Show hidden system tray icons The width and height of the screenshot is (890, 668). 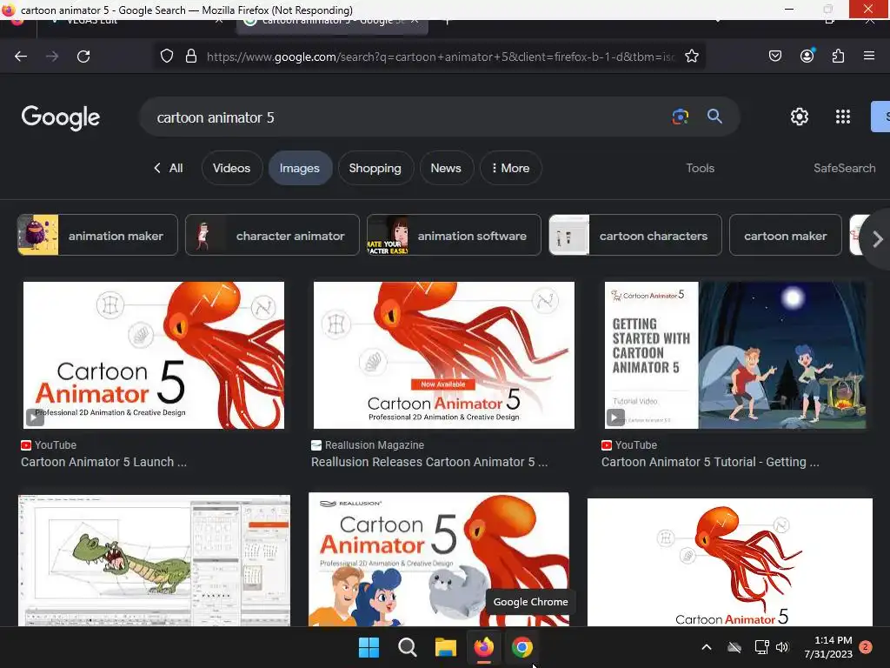[706, 647]
